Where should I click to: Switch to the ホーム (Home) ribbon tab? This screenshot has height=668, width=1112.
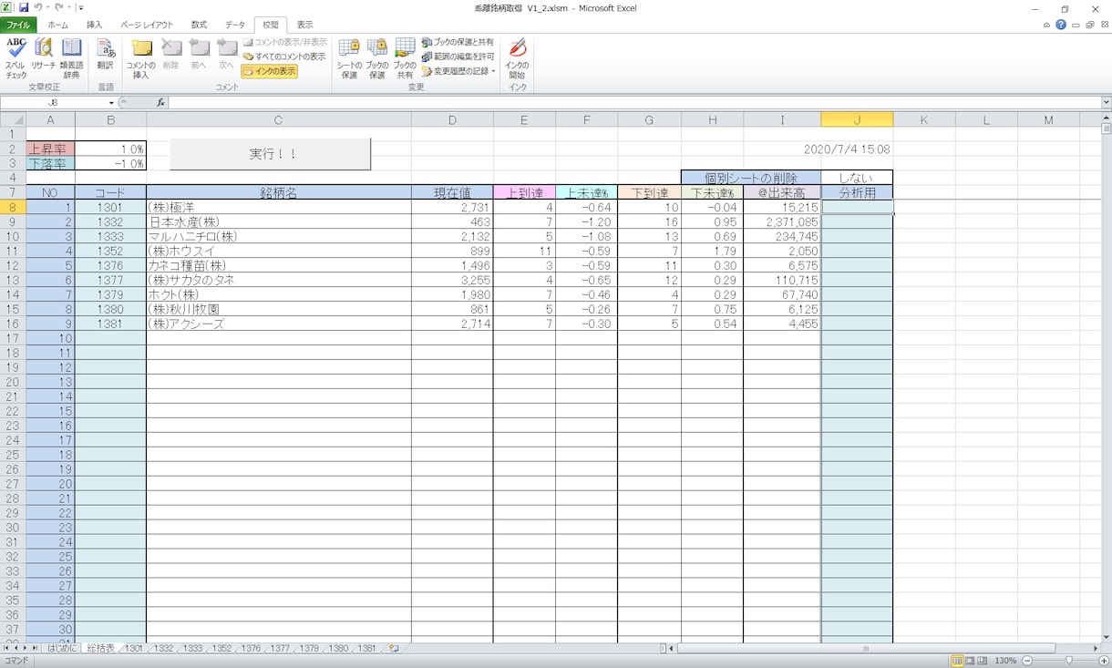tap(57, 25)
